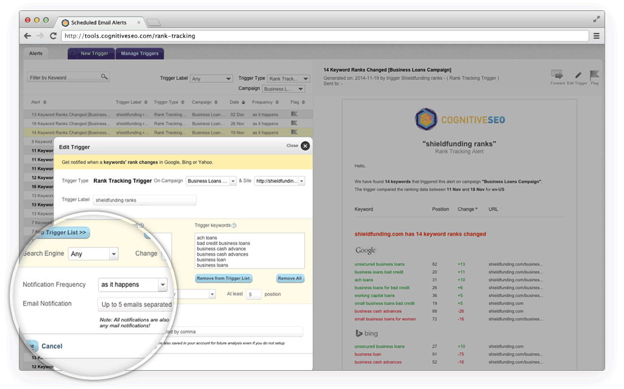Click the cognitiveSEO logo in email
Viewport: 624px width, 389px height.
[459, 119]
